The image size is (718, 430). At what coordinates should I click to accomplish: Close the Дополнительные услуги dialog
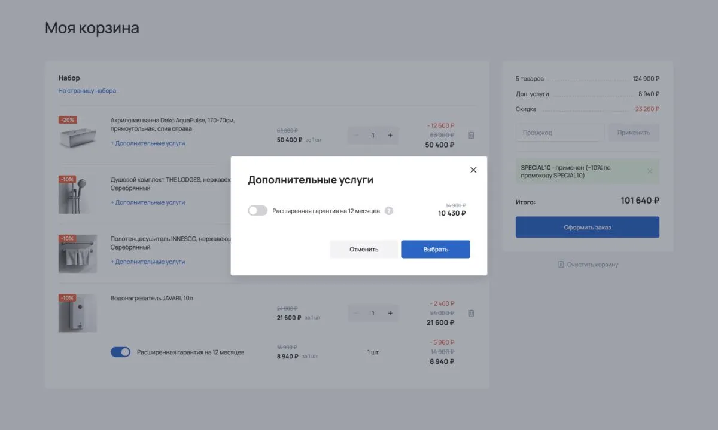point(473,170)
